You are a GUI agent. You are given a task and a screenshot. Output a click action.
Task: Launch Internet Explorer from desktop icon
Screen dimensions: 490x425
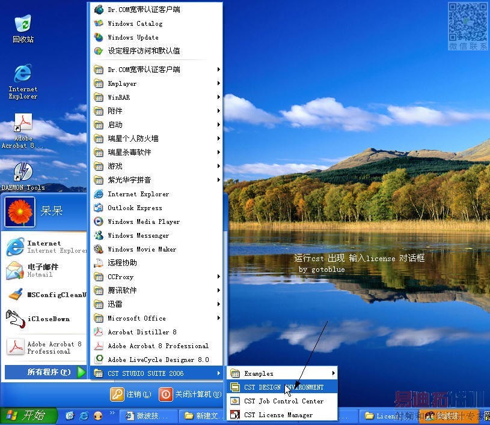pos(23,74)
